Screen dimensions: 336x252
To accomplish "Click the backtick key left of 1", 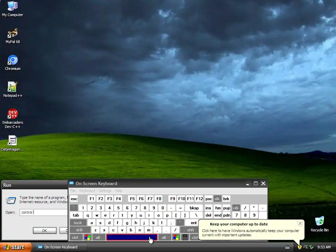I will pos(74,208).
